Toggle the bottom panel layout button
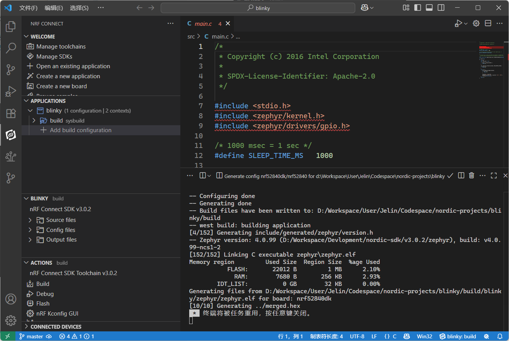The height and width of the screenshot is (341, 509). coord(429,8)
